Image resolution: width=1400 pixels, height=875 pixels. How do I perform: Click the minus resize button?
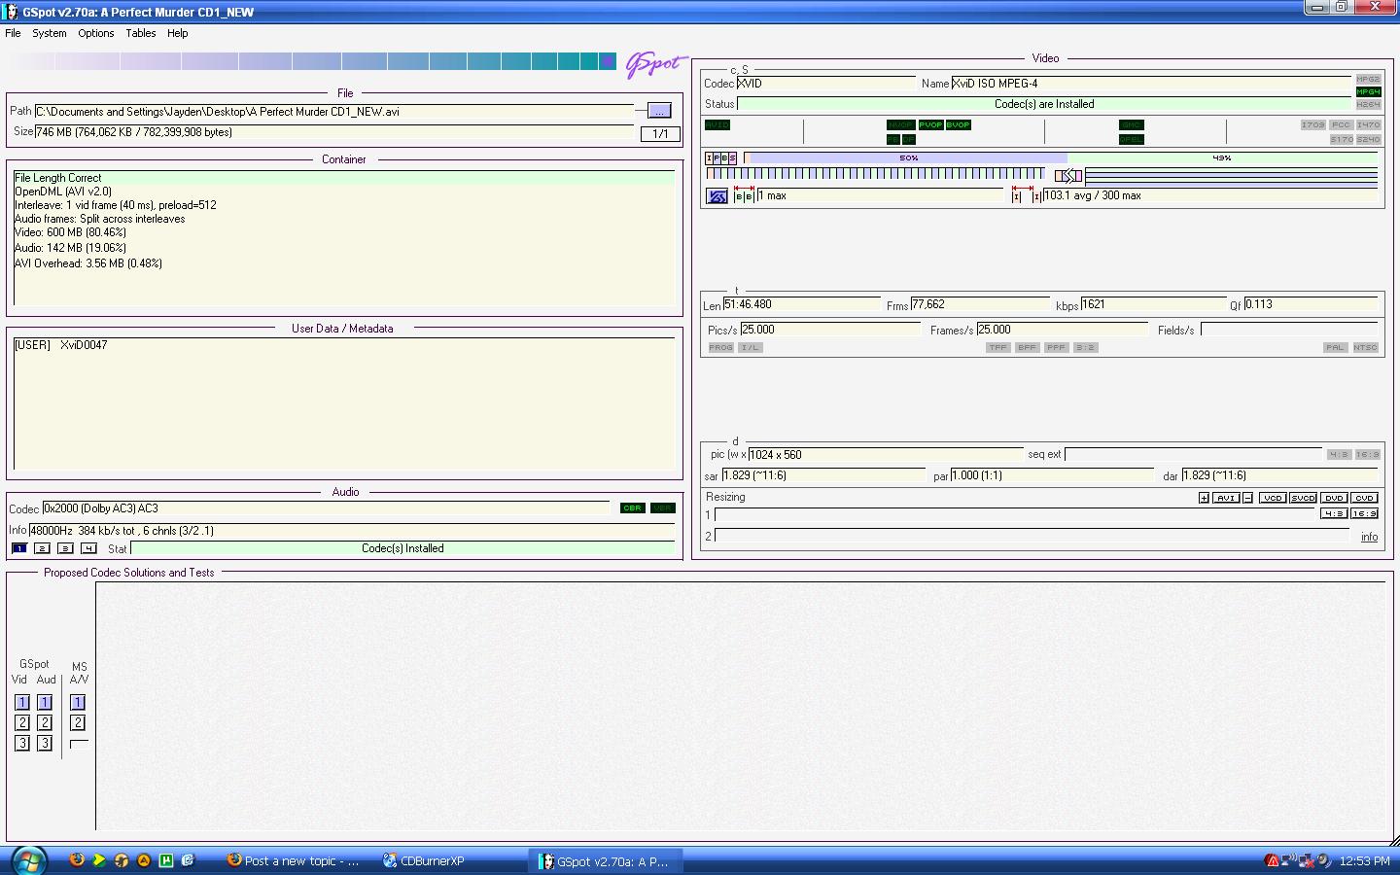pyautogui.click(x=1247, y=498)
